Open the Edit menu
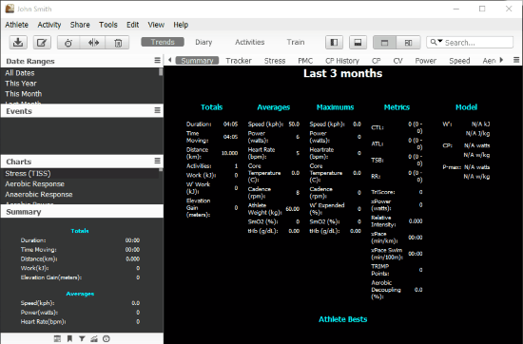 pos(132,25)
